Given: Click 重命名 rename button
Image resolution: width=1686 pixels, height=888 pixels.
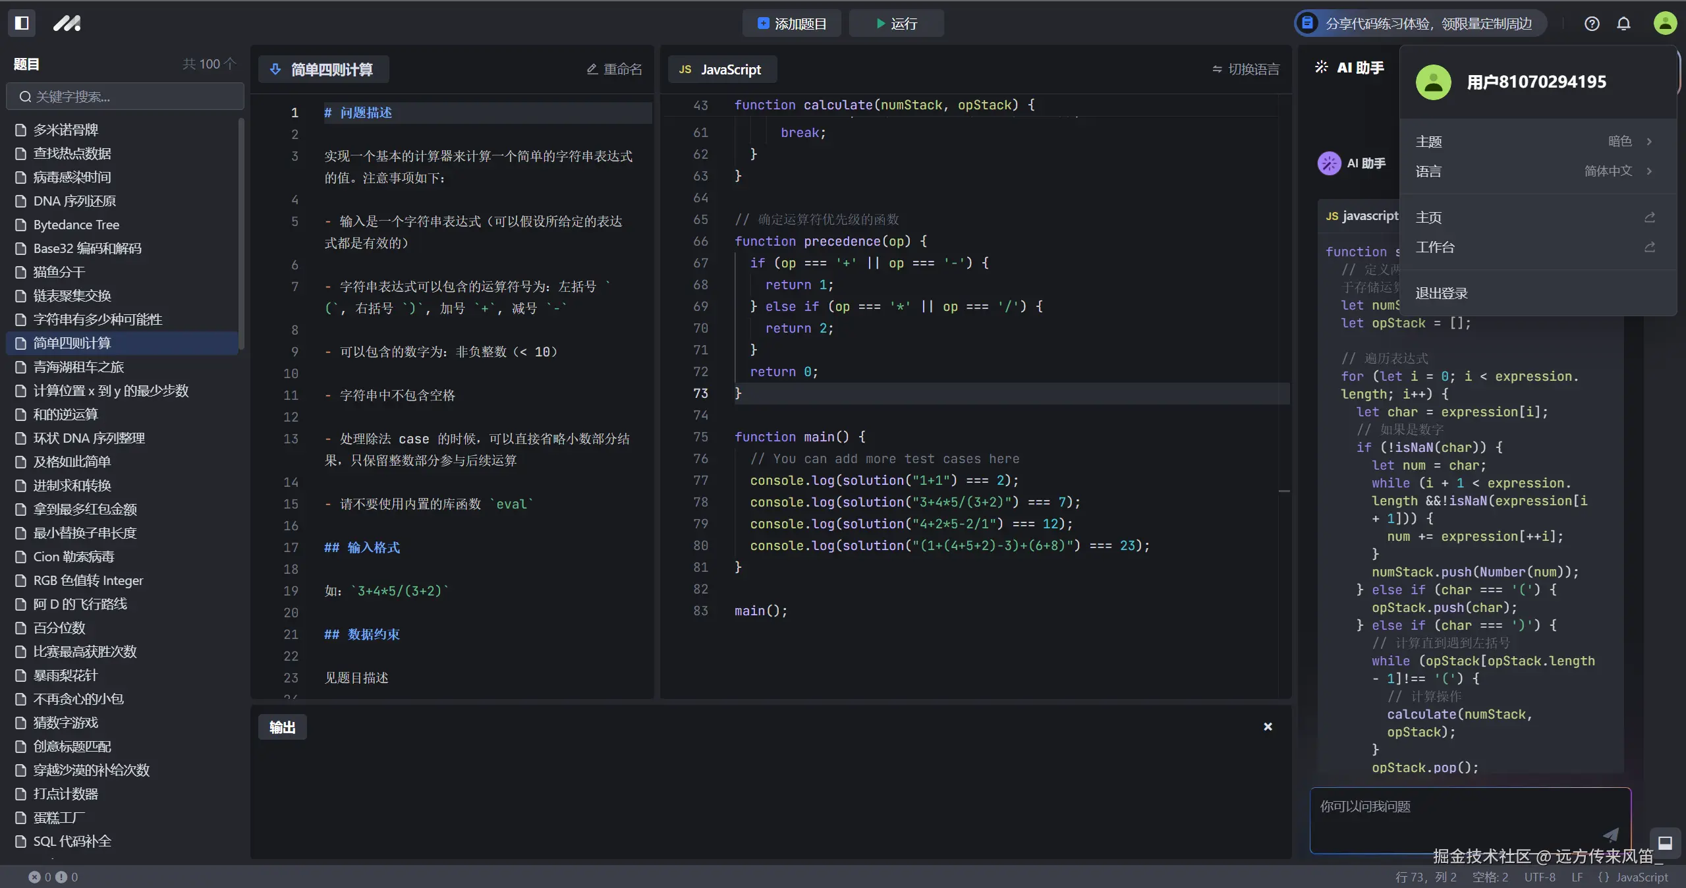Looking at the screenshot, I should pyautogui.click(x=614, y=69).
